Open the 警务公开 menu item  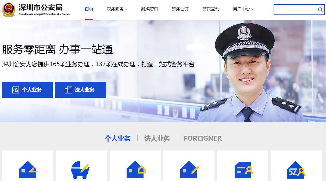(180, 9)
